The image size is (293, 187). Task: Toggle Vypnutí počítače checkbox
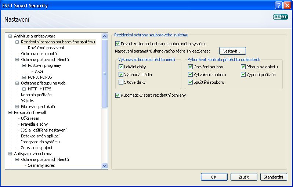[x=243, y=75]
